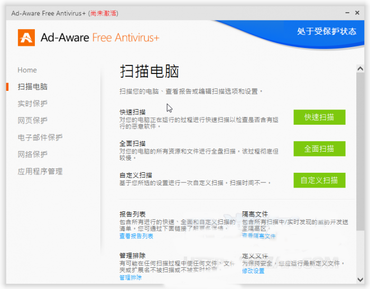Click the 管理排除 heading text
Viewport: 370px width, 289px height.
click(x=132, y=256)
